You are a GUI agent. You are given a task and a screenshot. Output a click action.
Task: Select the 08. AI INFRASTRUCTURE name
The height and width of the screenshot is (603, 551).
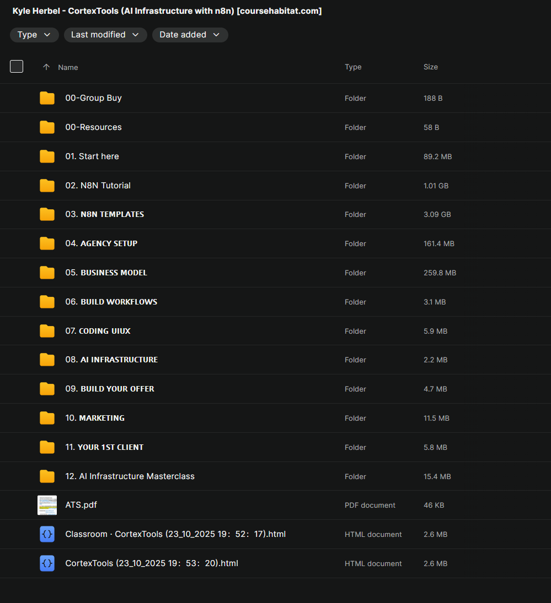click(111, 360)
